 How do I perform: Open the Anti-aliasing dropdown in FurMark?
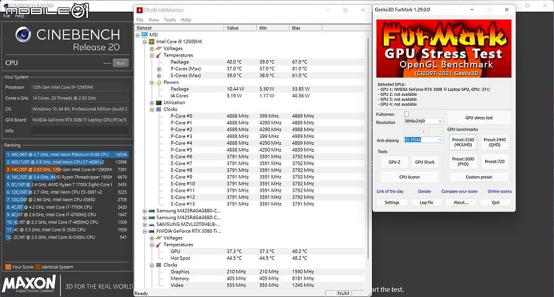[x=440, y=140]
